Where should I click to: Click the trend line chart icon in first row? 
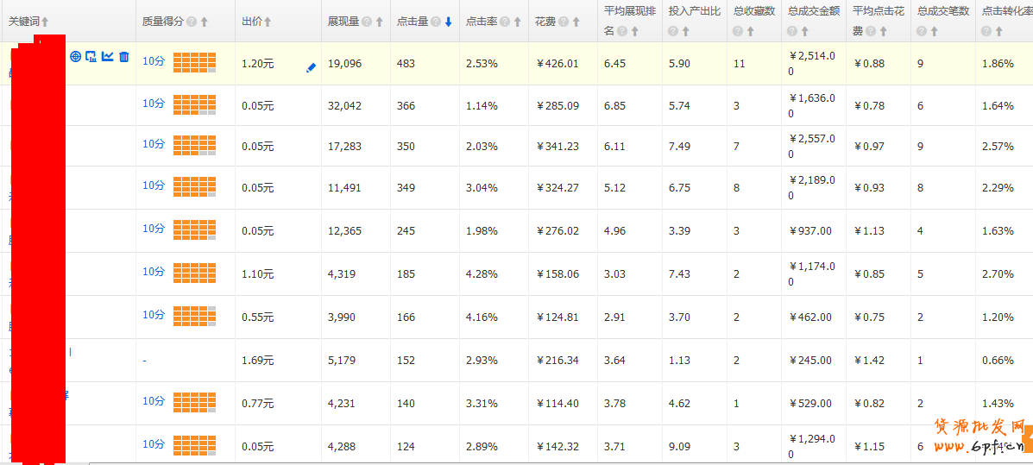pos(108,57)
